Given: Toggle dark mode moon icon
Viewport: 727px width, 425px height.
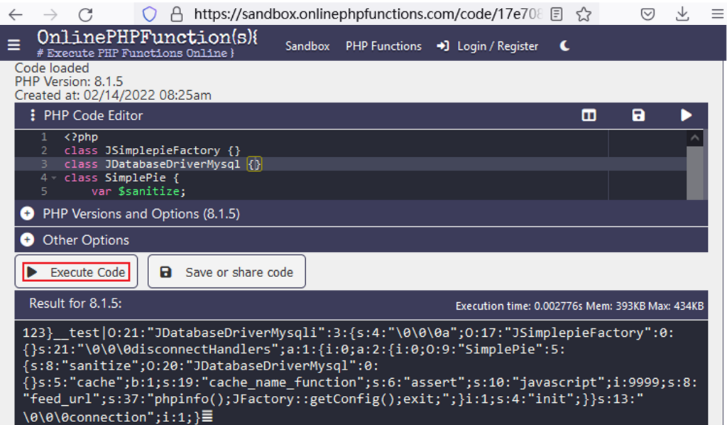Looking at the screenshot, I should coord(564,46).
